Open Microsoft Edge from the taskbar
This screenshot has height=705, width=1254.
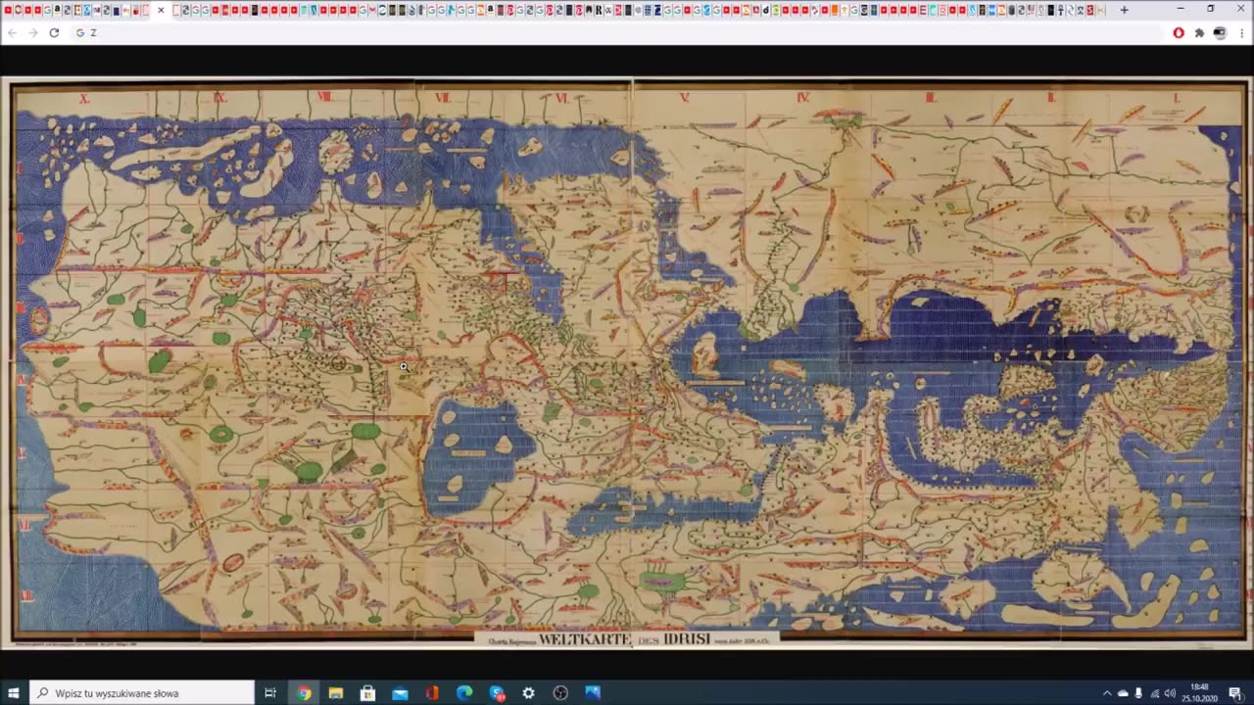pos(464,693)
